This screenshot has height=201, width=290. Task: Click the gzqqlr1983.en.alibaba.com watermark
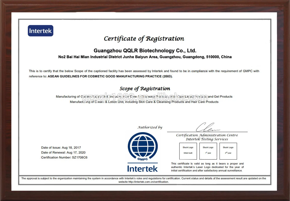145,98
